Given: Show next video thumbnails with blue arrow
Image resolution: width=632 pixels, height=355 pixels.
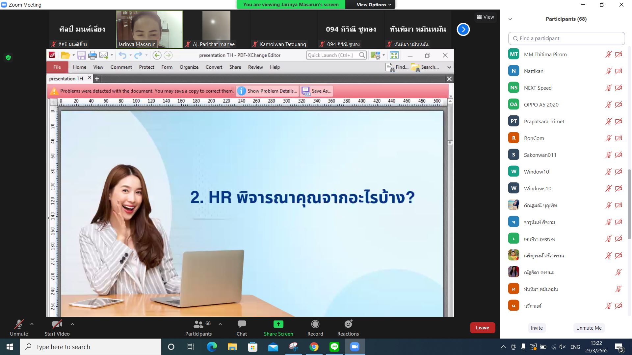Looking at the screenshot, I should point(463,29).
